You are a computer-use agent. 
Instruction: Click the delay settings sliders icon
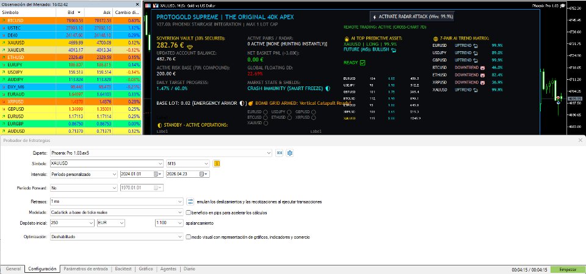coord(190,202)
